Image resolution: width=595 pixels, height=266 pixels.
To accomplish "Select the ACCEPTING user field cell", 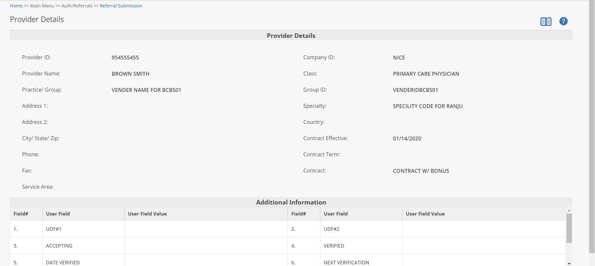I will 83,246.
